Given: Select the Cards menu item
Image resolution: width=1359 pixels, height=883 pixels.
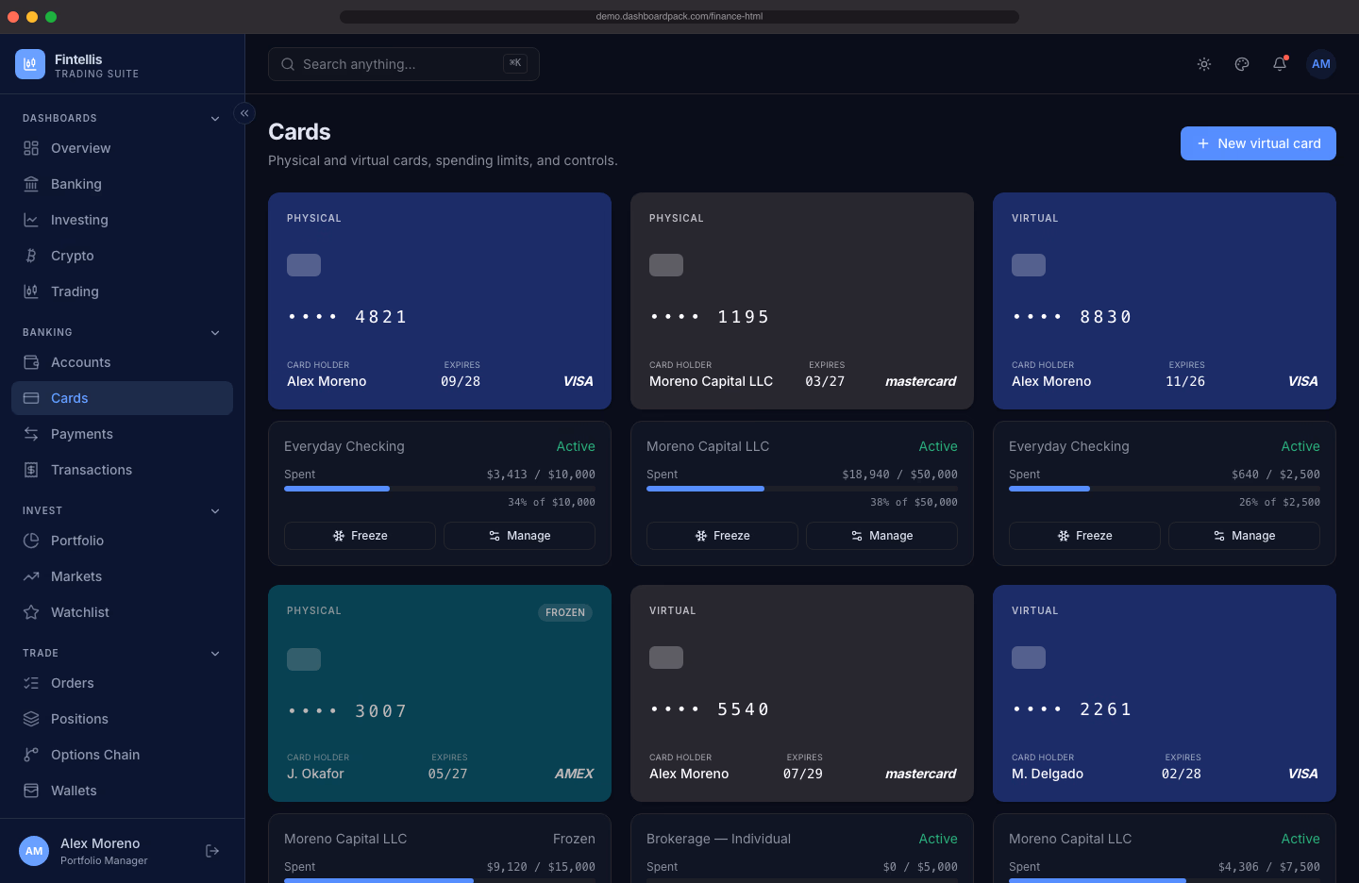Looking at the screenshot, I should pos(122,398).
